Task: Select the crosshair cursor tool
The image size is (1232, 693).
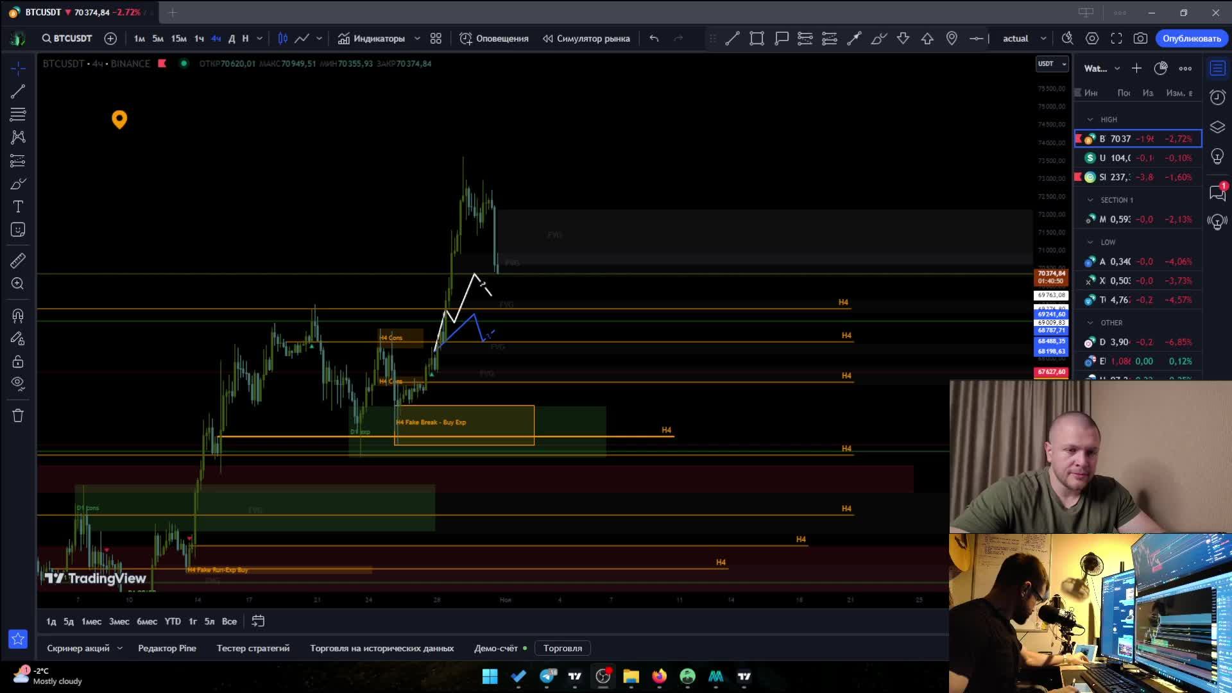Action: (x=18, y=68)
